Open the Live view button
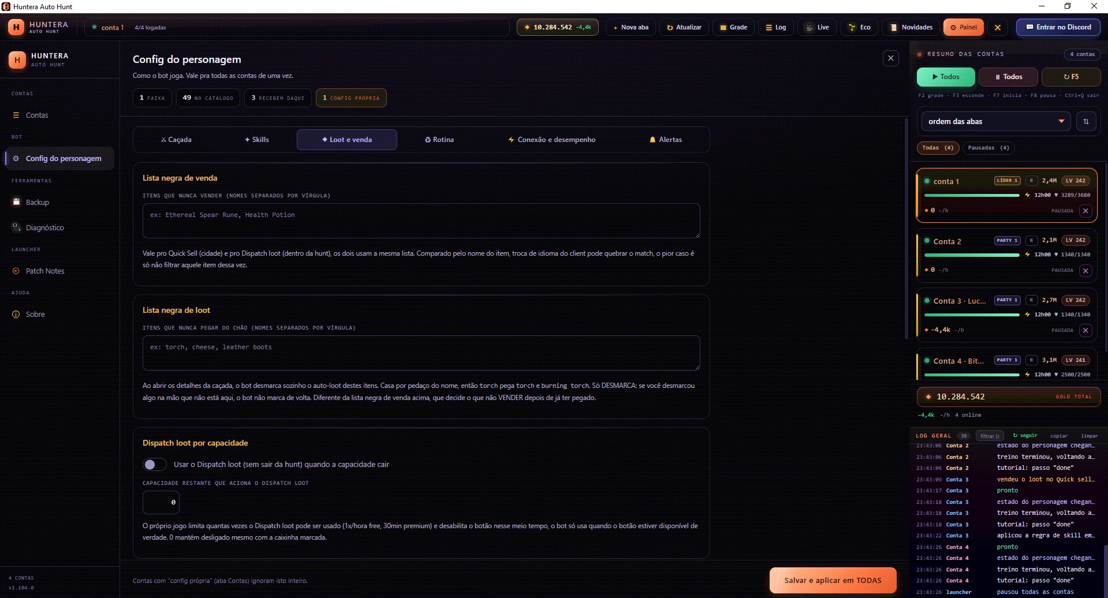Image resolution: width=1108 pixels, height=598 pixels. pyautogui.click(x=817, y=27)
